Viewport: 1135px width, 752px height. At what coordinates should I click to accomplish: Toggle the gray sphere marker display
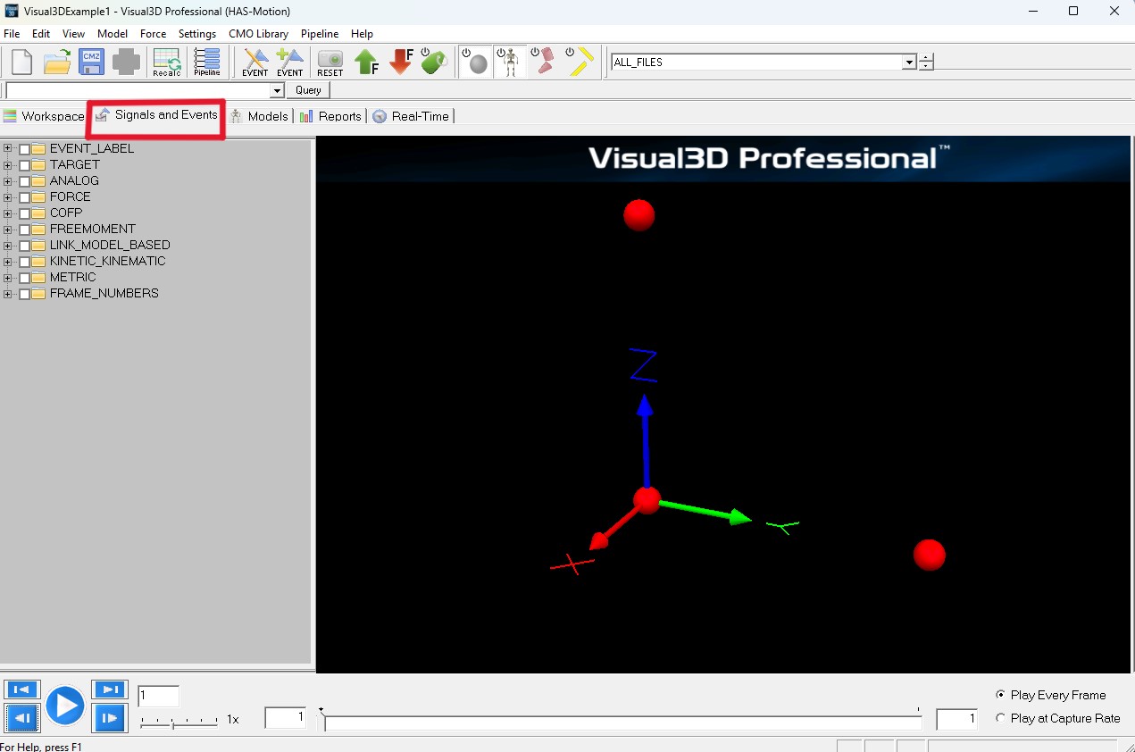(476, 63)
